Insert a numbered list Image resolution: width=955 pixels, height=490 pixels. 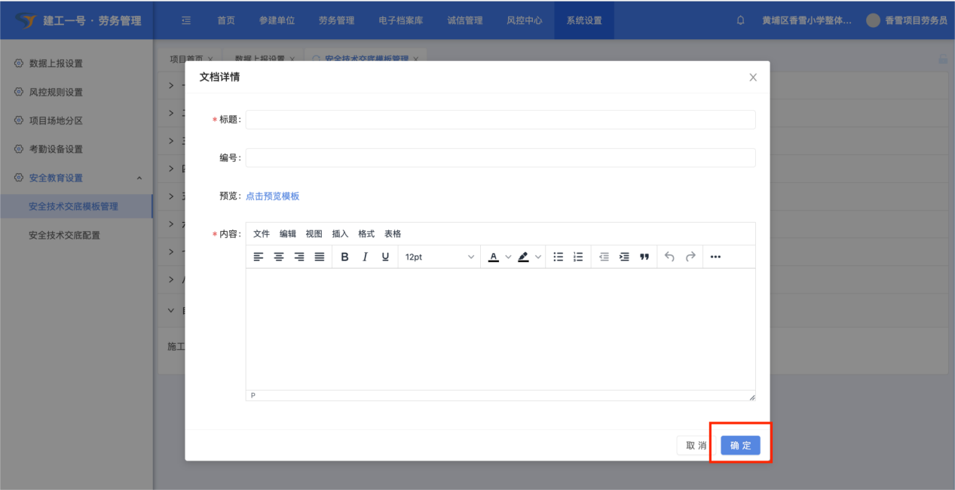click(x=578, y=257)
